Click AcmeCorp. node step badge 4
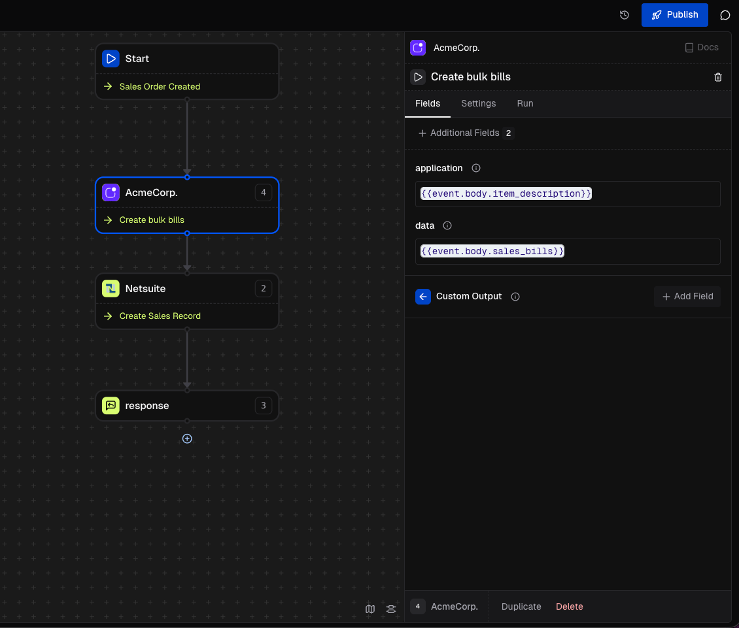Viewport: 739px width, 628px height. 264,193
